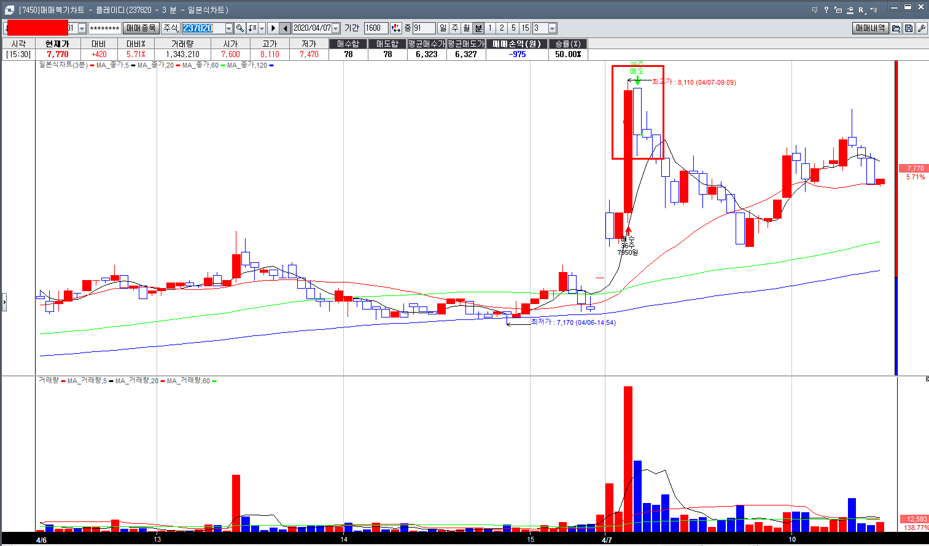Click the next date arrow button

point(273,28)
